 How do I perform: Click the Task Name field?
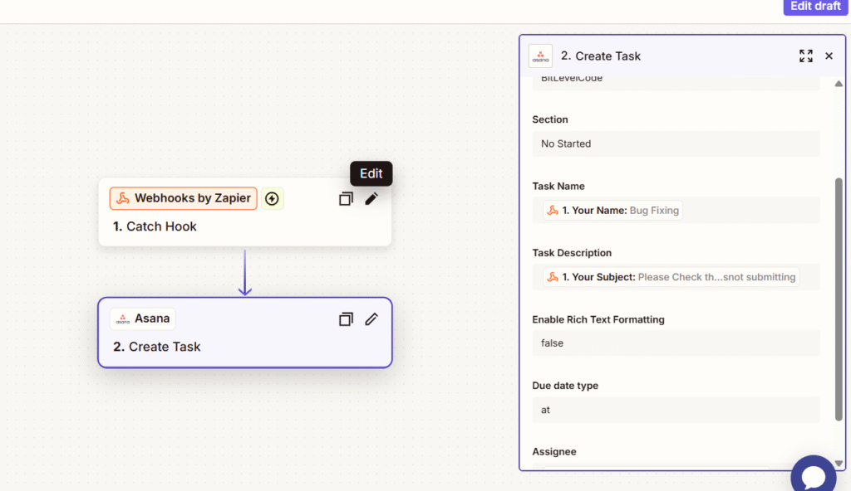[x=676, y=211]
